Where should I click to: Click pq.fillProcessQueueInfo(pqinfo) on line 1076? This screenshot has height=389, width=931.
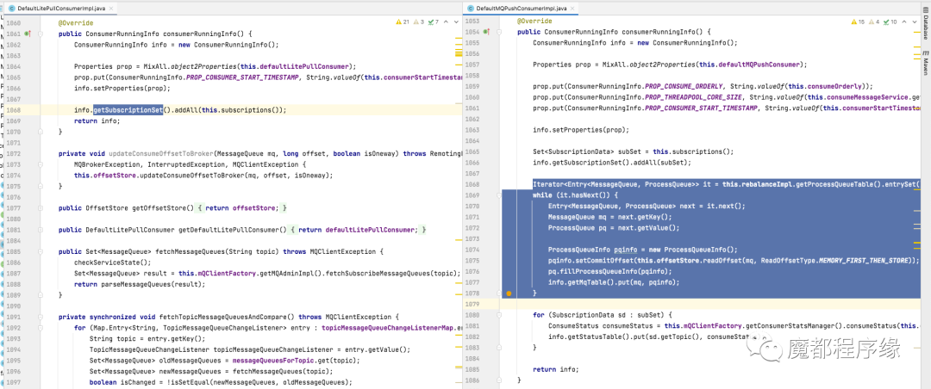tap(609, 271)
